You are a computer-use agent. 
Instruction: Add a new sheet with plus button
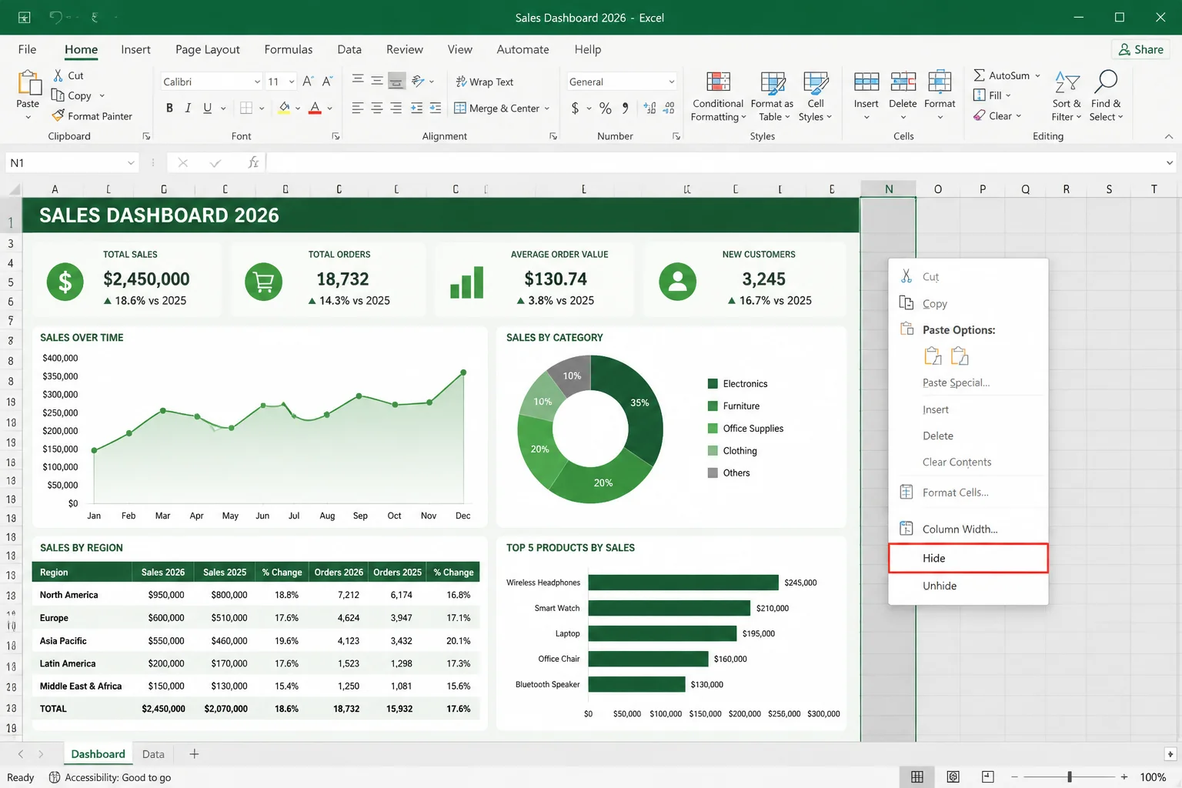[194, 754]
